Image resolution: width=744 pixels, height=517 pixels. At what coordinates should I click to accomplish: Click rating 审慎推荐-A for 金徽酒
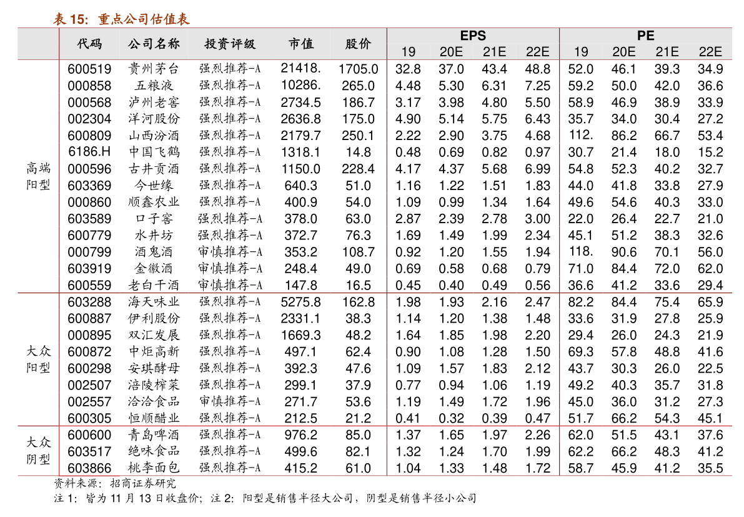230,268
